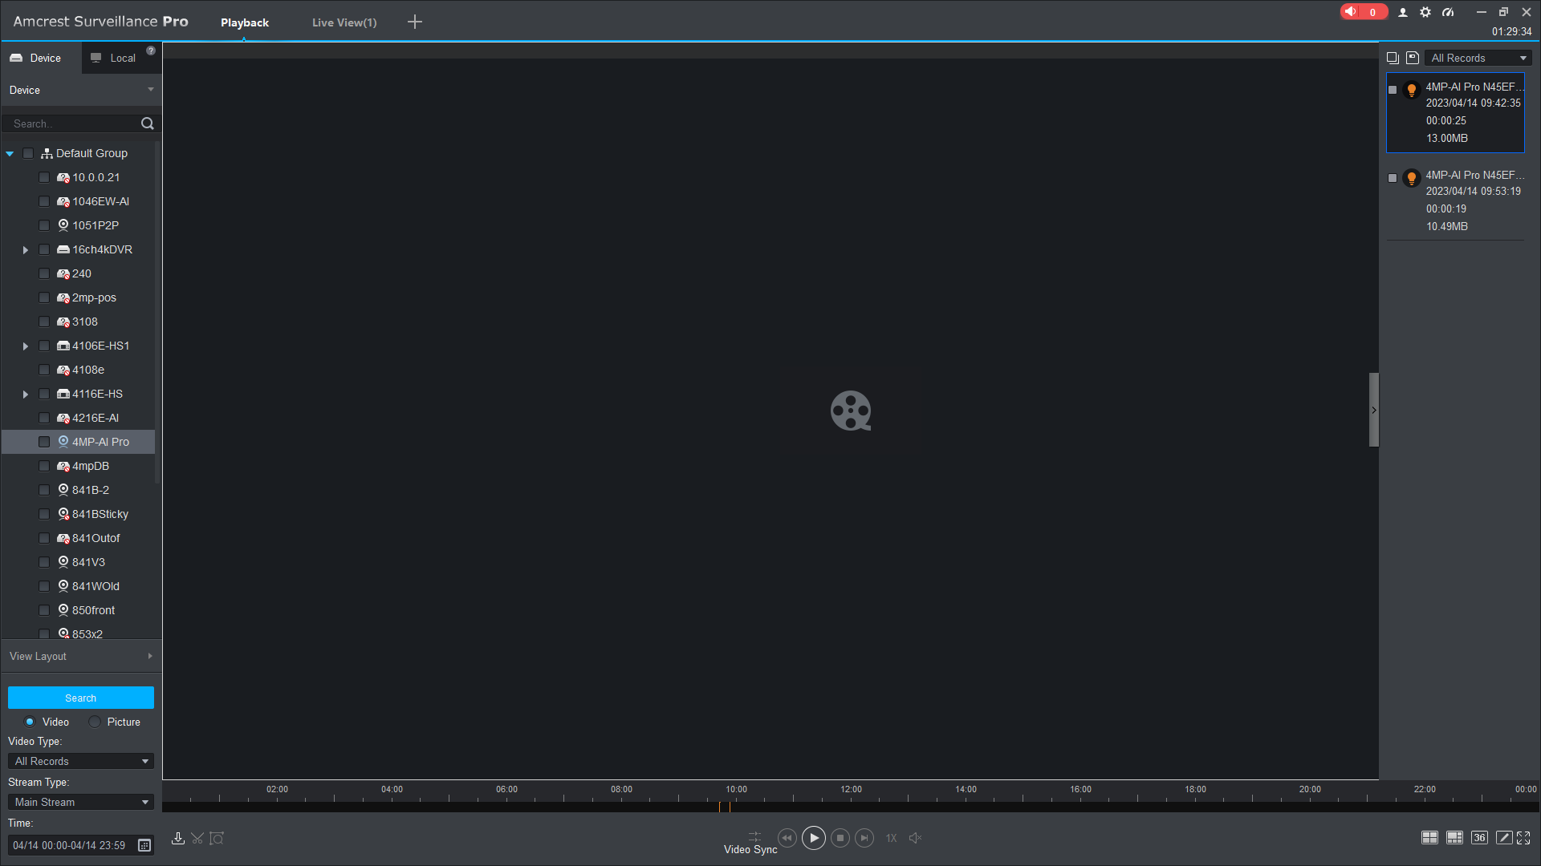This screenshot has width=1541, height=866.
Task: Expand the 4106E-HS1 device node
Action: [x=26, y=346]
